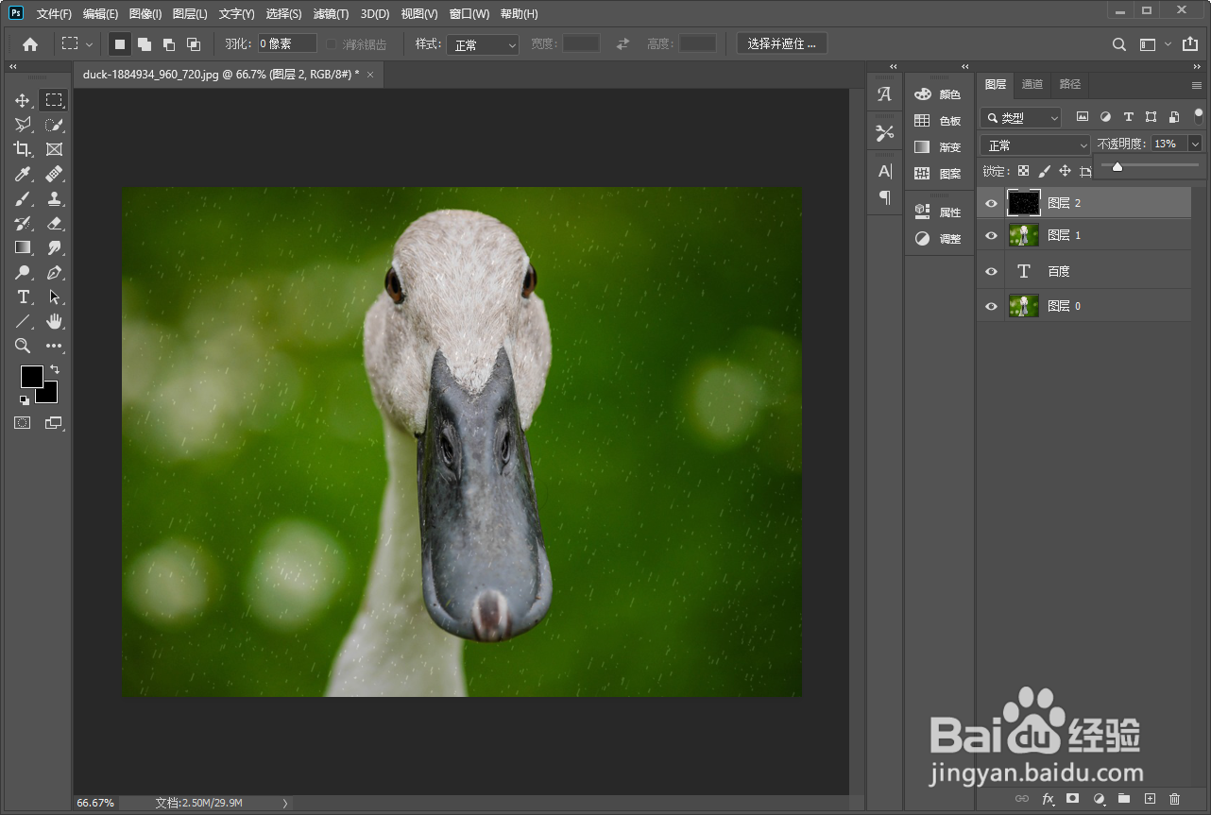
Task: Collapse the toolbar using double arrows
Action: (13, 67)
